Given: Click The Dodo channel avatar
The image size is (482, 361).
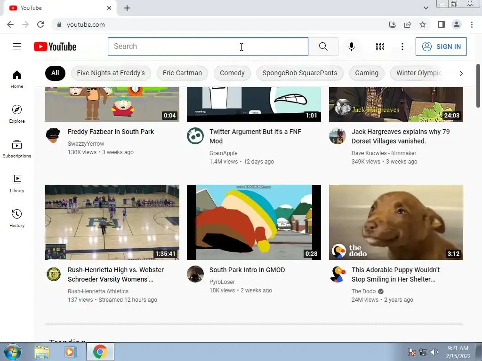Looking at the screenshot, I should coord(337,274).
